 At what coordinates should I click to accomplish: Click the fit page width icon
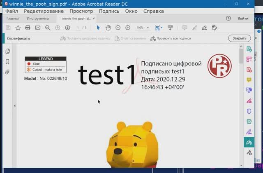157,28
